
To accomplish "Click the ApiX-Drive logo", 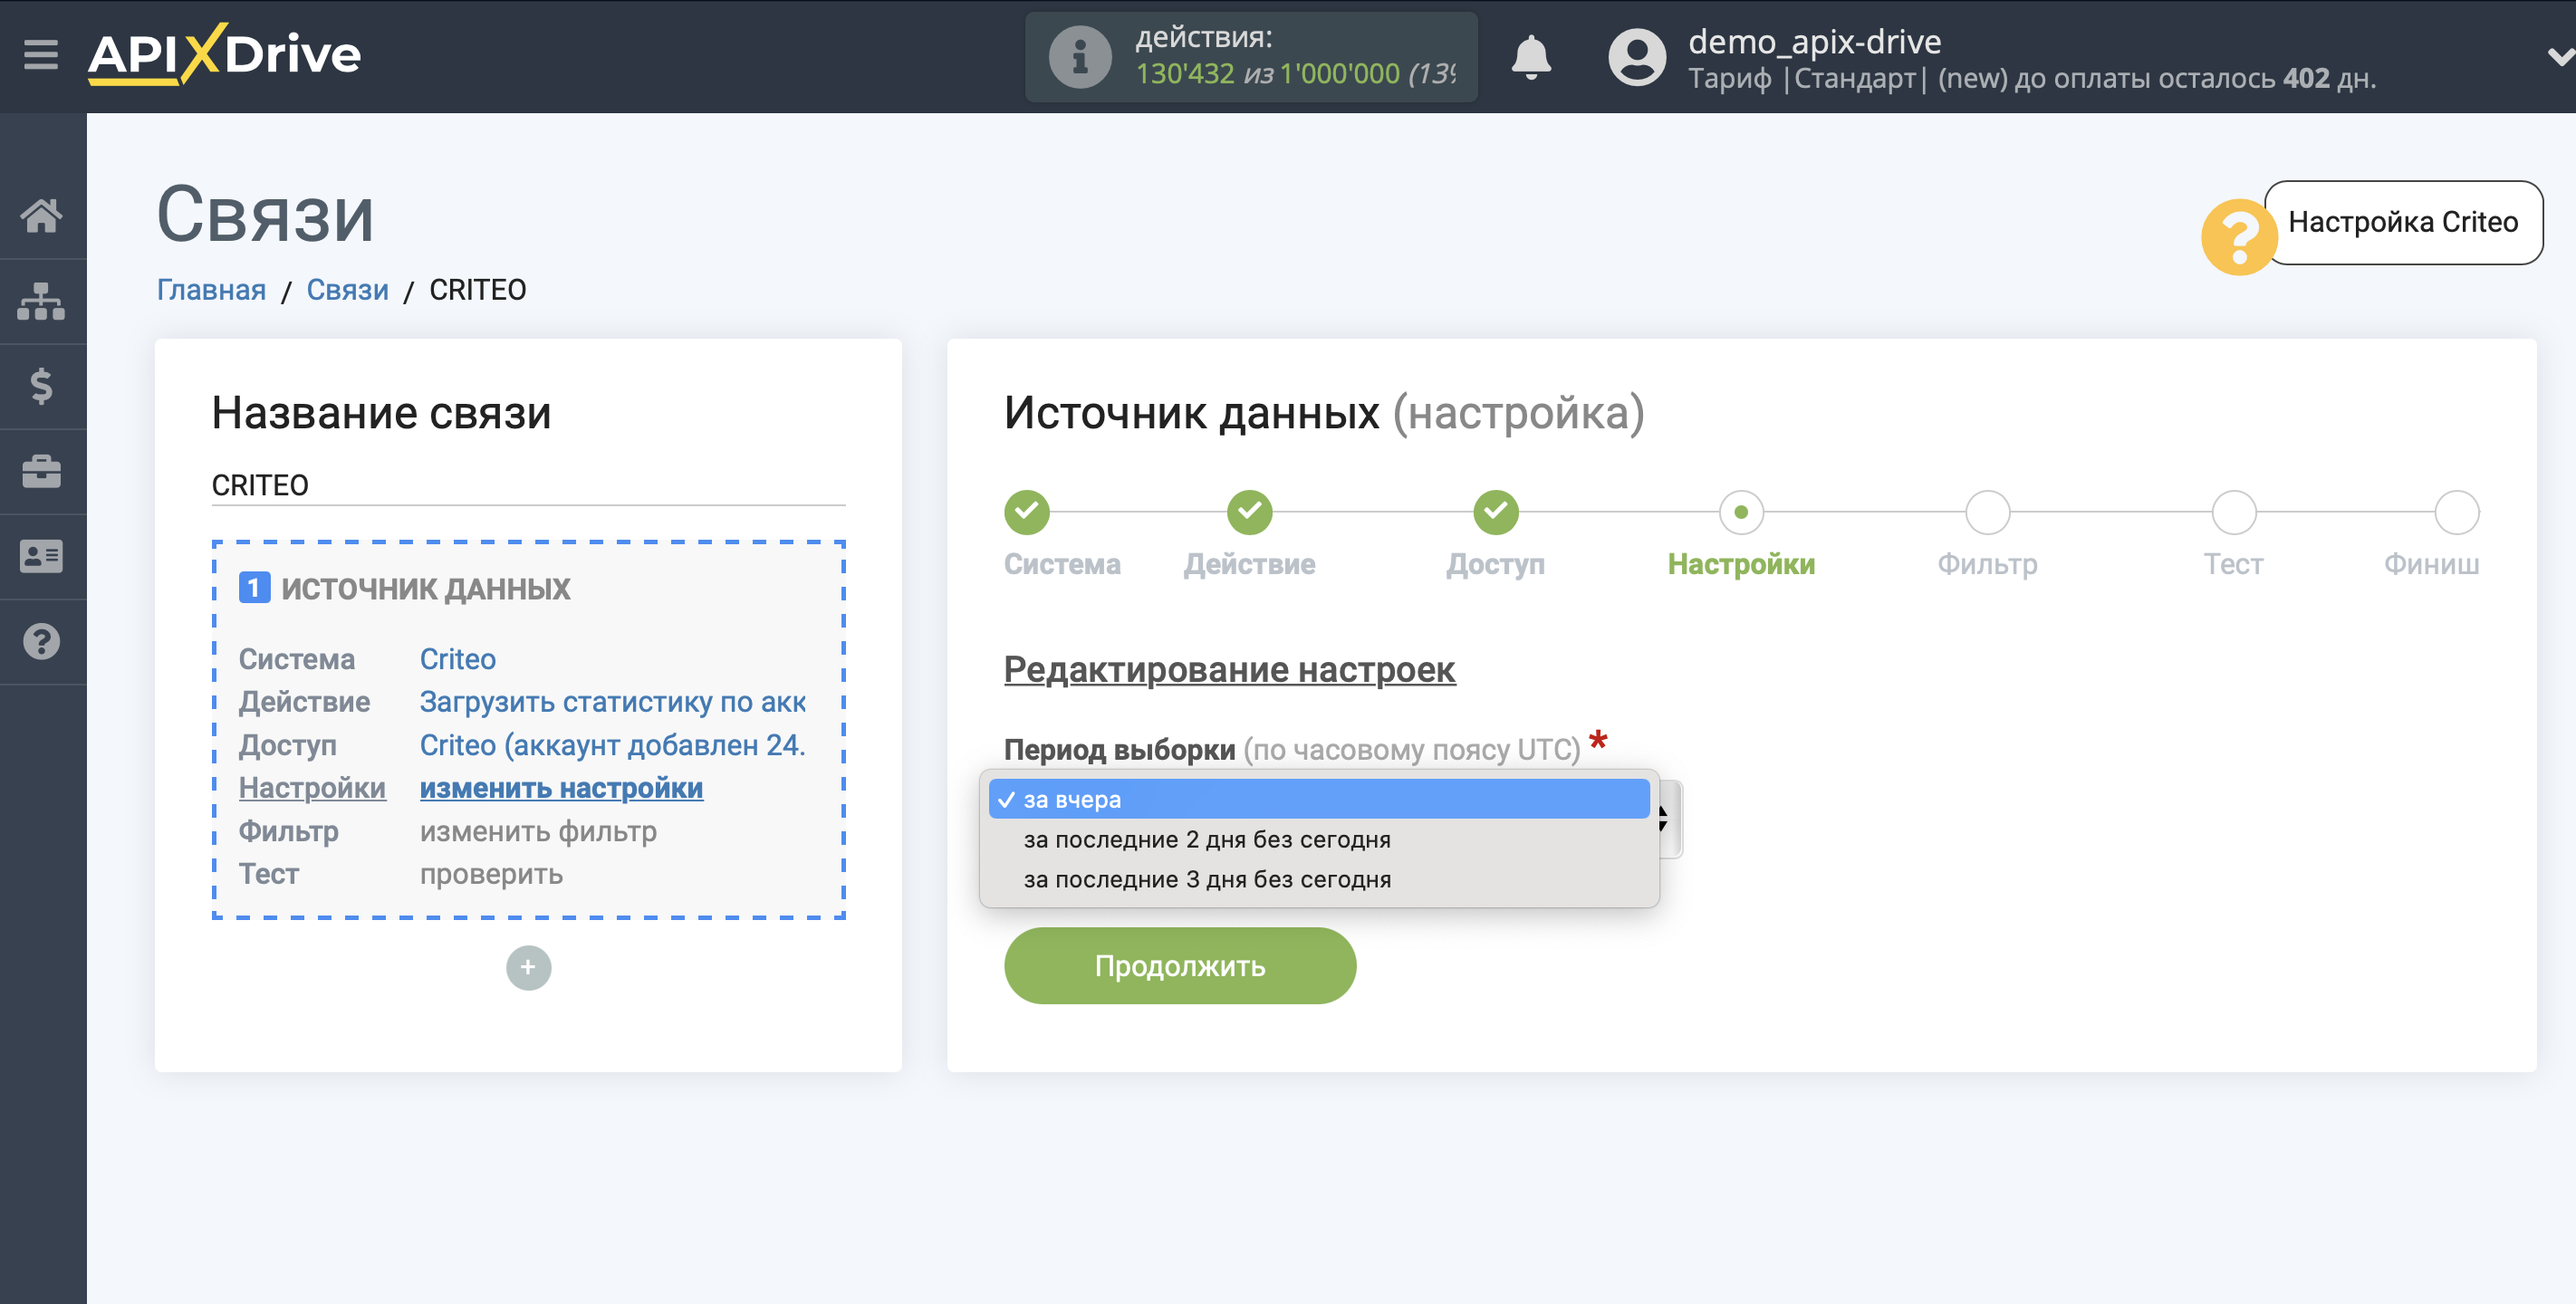I will pos(224,54).
